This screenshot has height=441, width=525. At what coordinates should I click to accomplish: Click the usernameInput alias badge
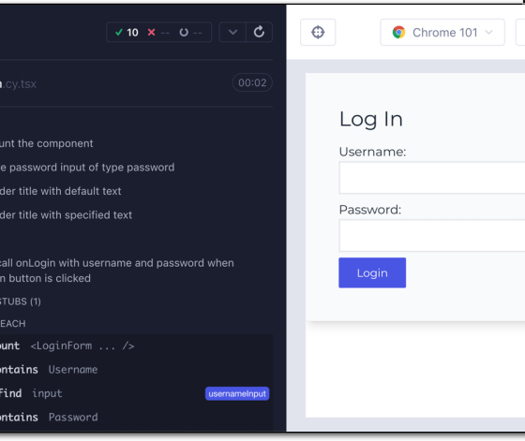pos(237,393)
